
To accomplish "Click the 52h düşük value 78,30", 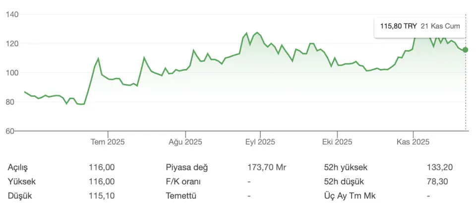I will 437,182.
